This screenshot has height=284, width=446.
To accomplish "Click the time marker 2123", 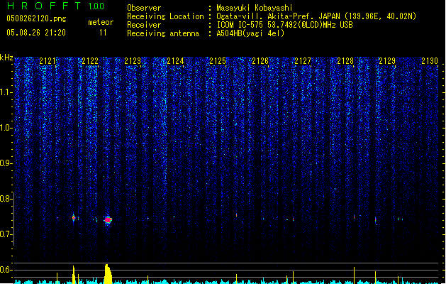I will [x=133, y=61].
